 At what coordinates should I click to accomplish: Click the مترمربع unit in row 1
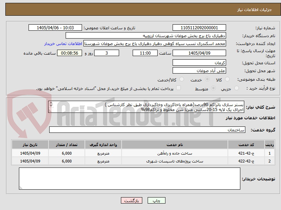coord(103,153)
